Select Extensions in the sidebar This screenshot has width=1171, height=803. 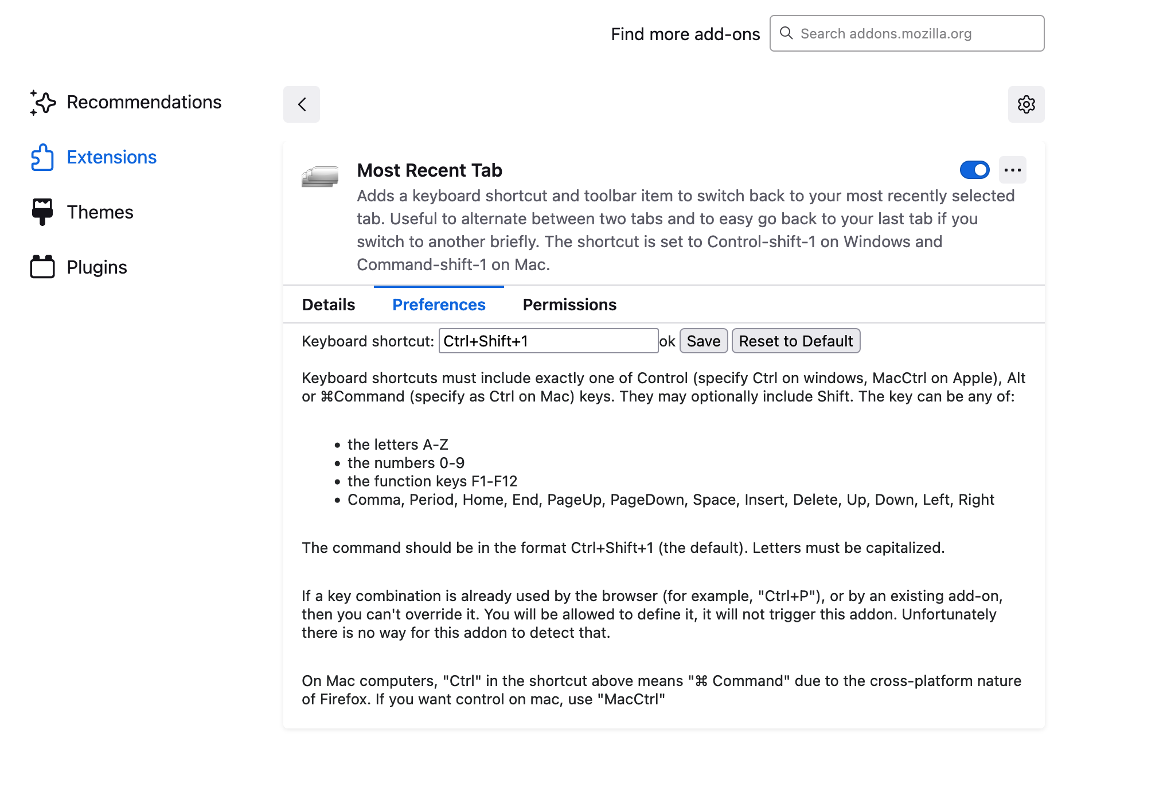pyautogui.click(x=94, y=157)
